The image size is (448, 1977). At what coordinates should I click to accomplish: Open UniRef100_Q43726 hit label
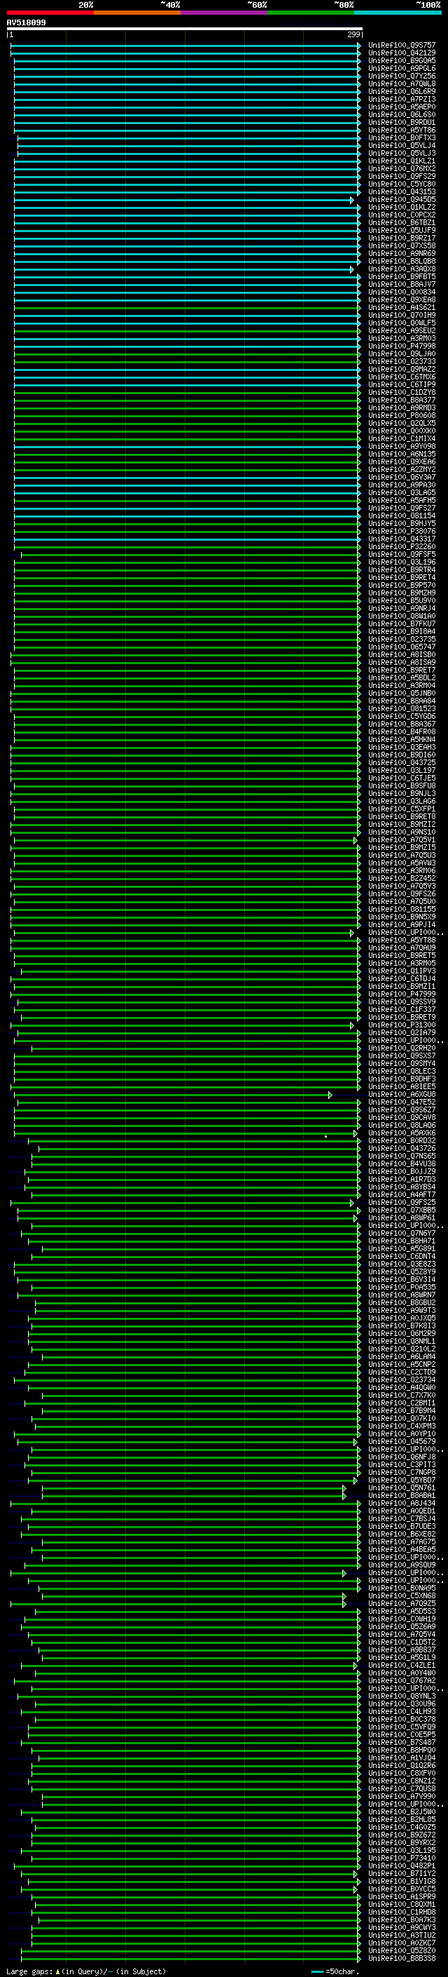pyautogui.click(x=402, y=1148)
